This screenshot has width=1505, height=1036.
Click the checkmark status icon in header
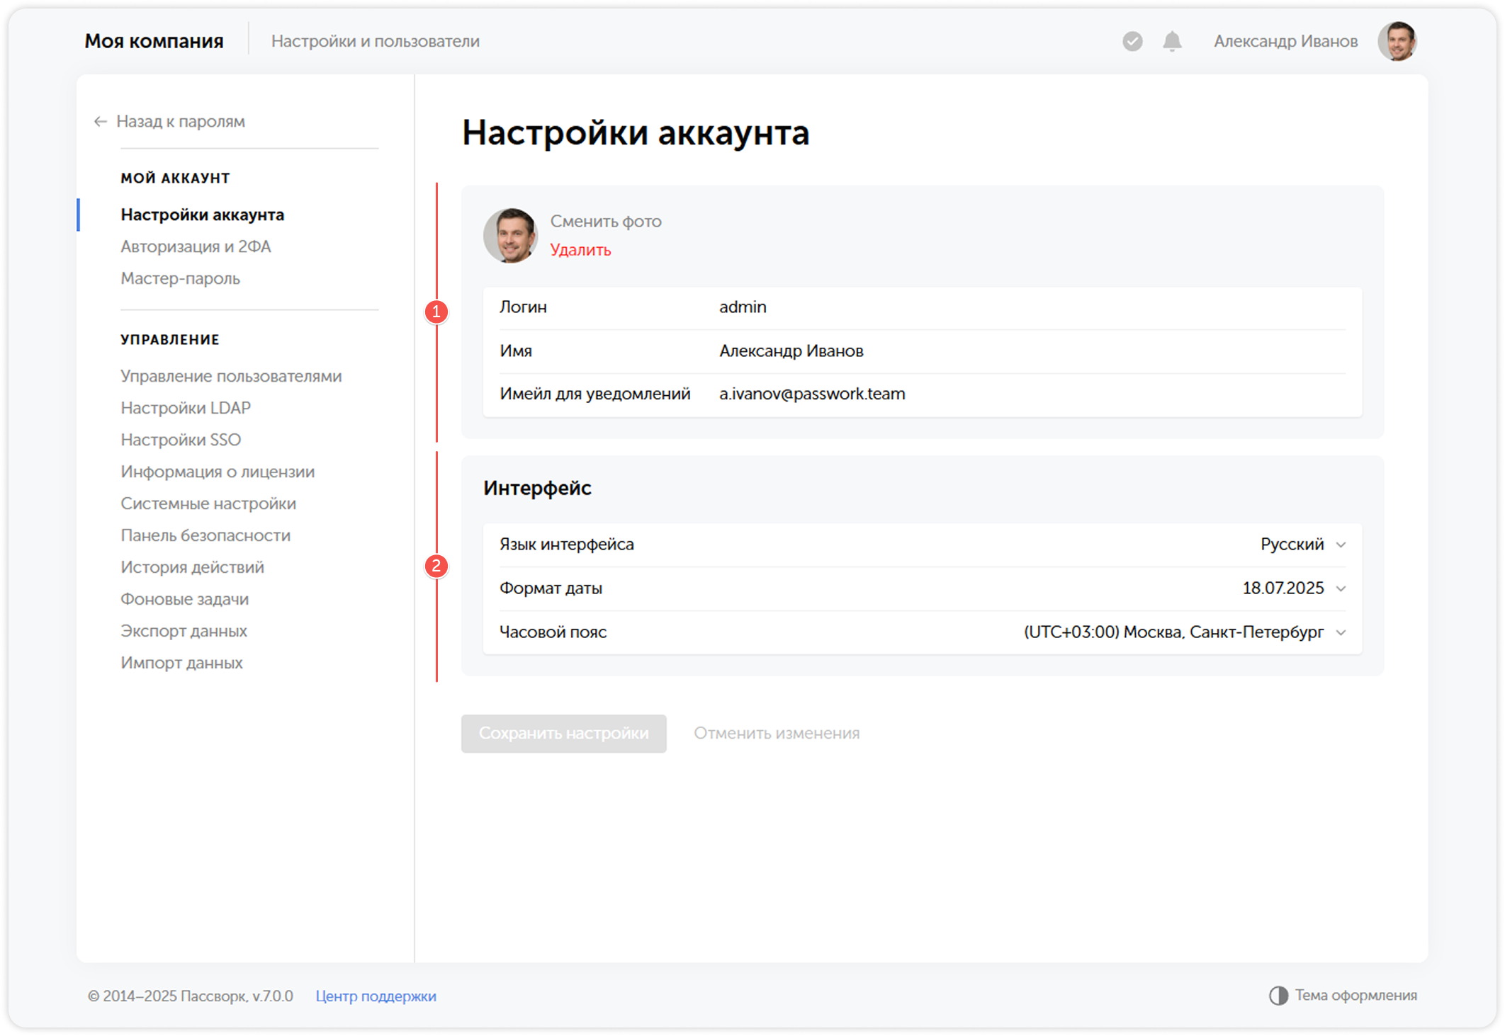pos(1132,41)
